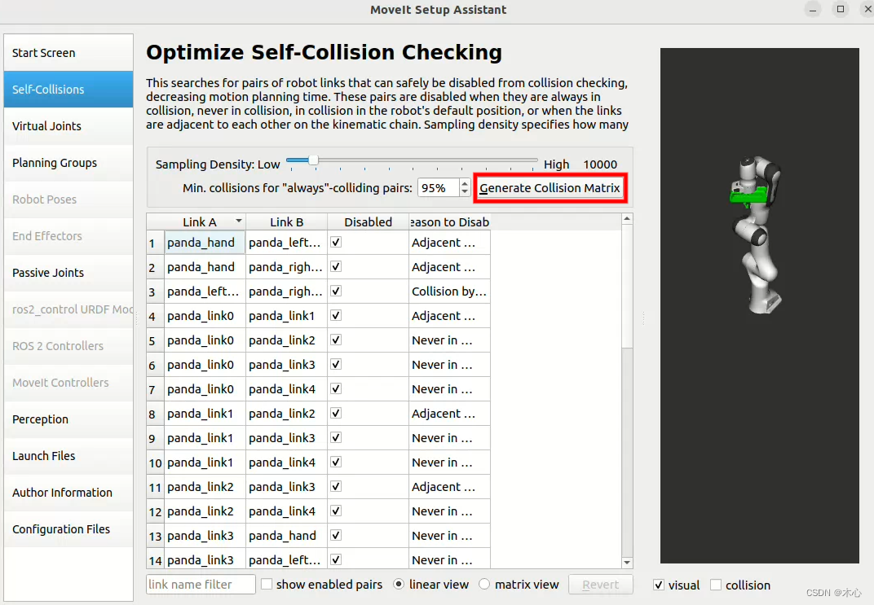Toggle Disabled checkbox for panda_link0–panda_link1

pyautogui.click(x=336, y=316)
